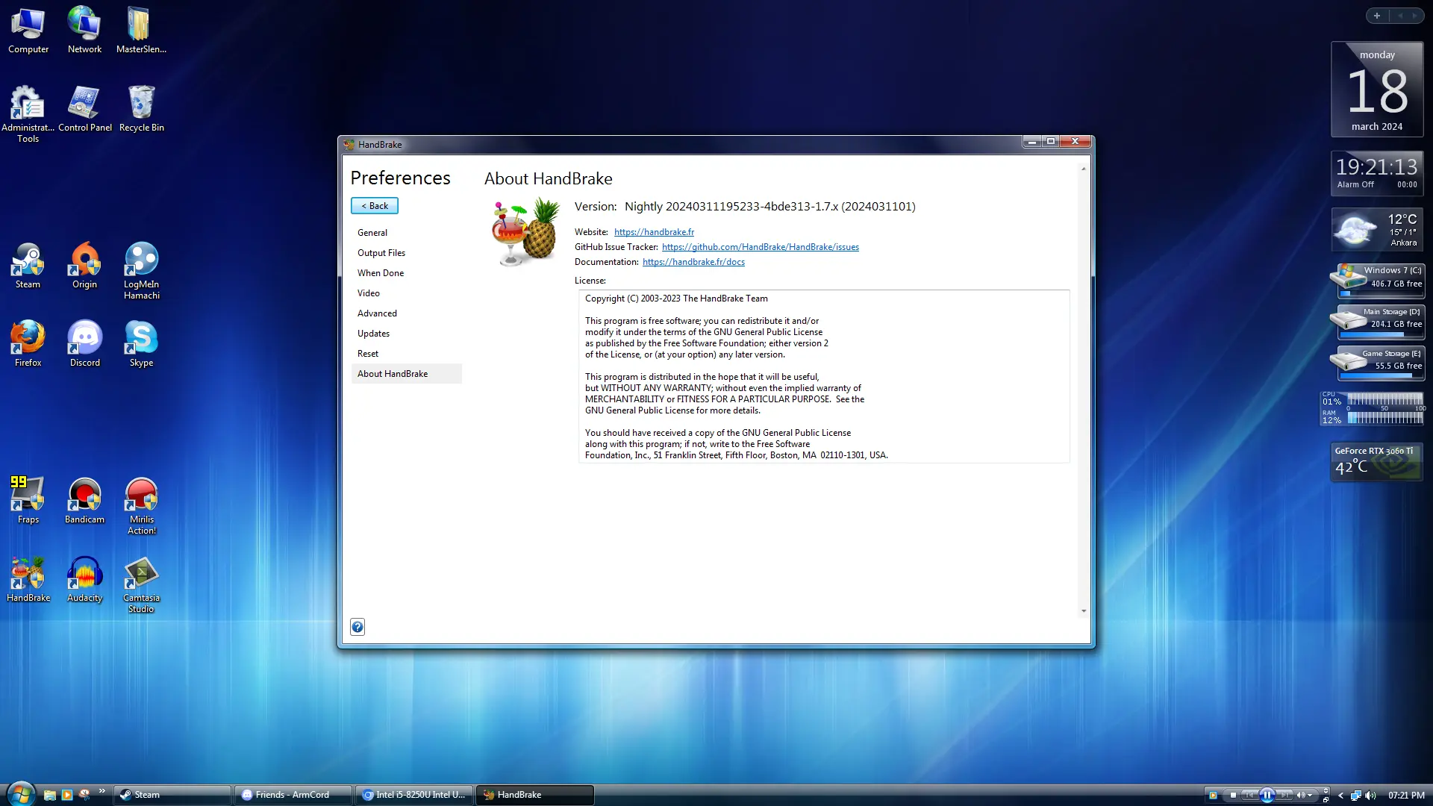Pause playback in the taskbar media player
The image size is (1433, 806).
1267,795
